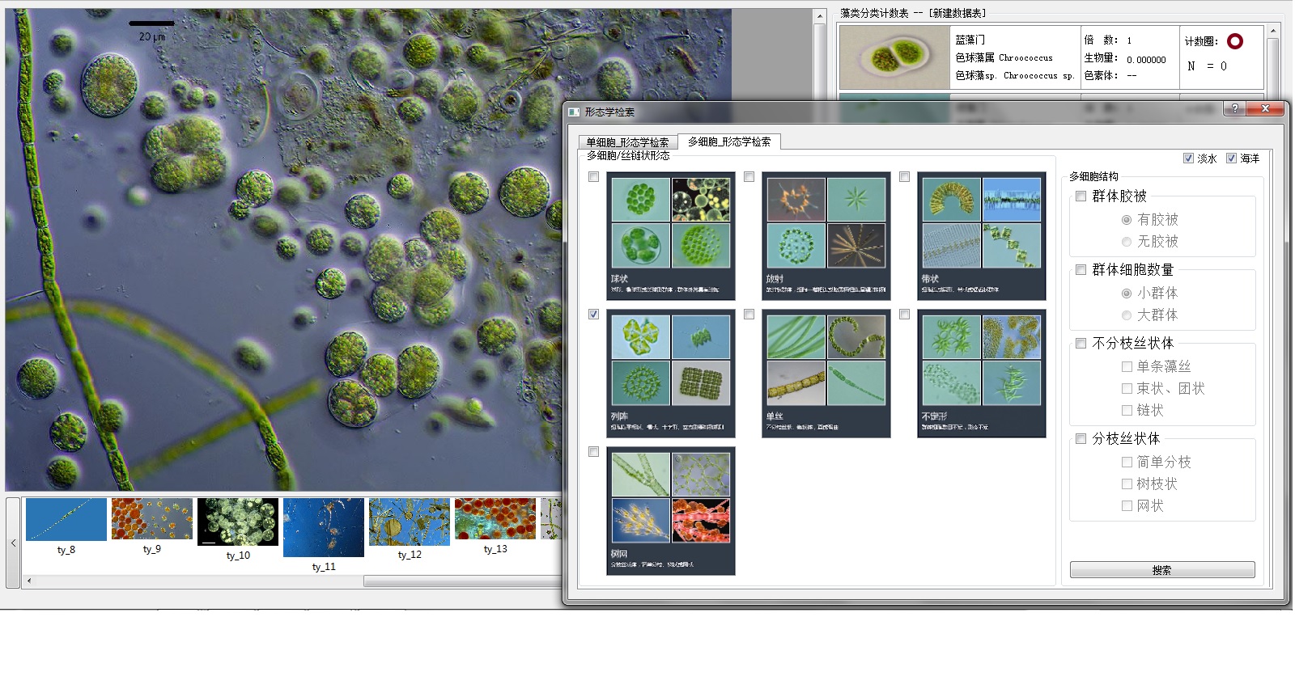Click the red 计数圈 counting circle icon
Viewport: 1295px width, 697px height.
click(x=1235, y=41)
